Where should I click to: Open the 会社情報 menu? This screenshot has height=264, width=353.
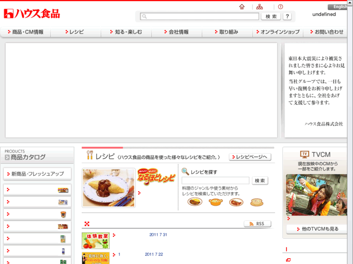coord(177,32)
